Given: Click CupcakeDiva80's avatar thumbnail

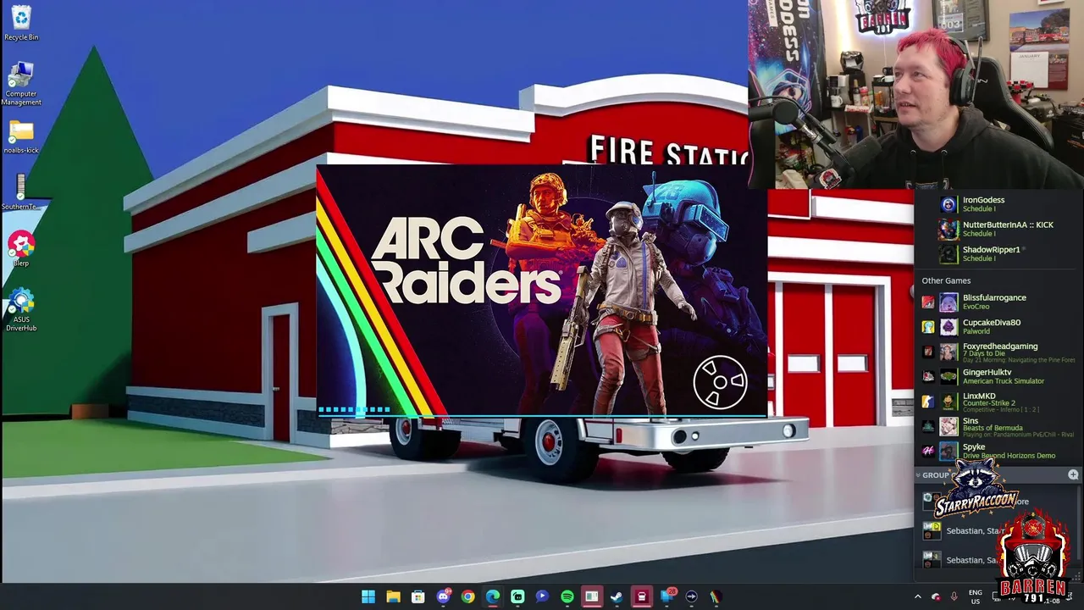Looking at the screenshot, I should coord(948,326).
